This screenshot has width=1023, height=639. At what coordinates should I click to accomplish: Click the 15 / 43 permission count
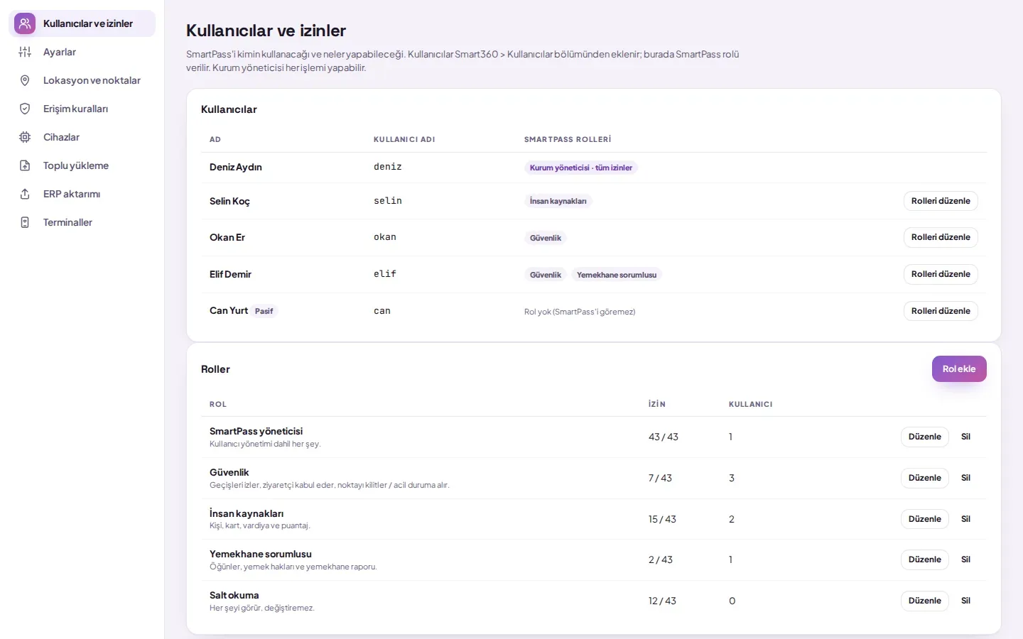pyautogui.click(x=662, y=519)
